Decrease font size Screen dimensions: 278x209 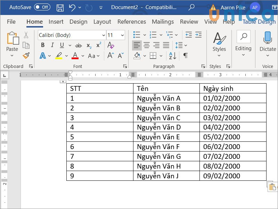(x=121, y=55)
